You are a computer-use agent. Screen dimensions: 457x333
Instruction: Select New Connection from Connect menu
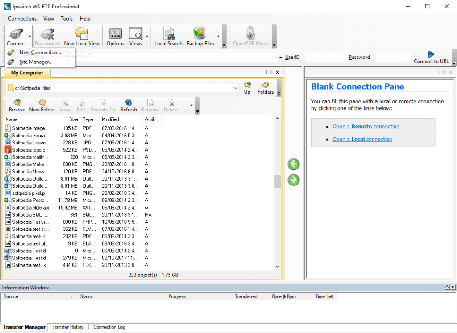[x=40, y=53]
